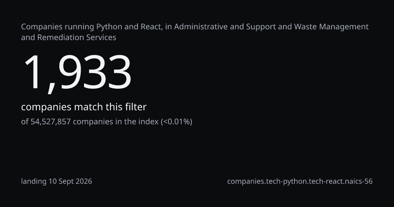Click the 54,527,857 total companies figure
394x207 pixels.
point(51,122)
